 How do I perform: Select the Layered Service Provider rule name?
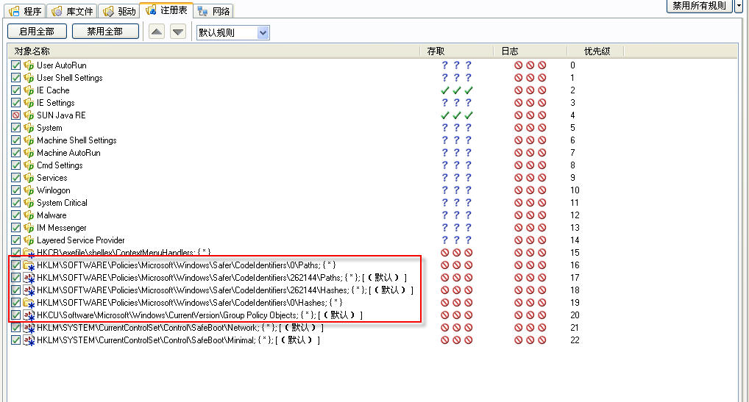80,240
